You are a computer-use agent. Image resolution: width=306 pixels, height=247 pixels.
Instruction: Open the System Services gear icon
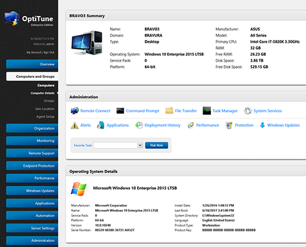(247, 110)
